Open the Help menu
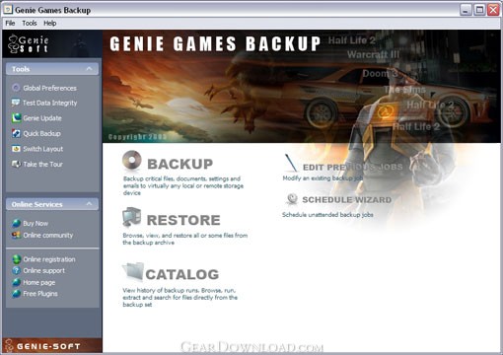The image size is (503, 355). click(x=50, y=23)
